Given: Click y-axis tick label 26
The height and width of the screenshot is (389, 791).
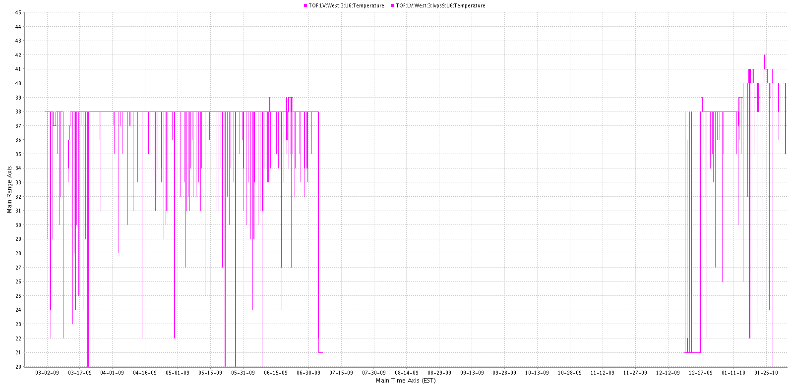Looking at the screenshot, I should click(18, 281).
